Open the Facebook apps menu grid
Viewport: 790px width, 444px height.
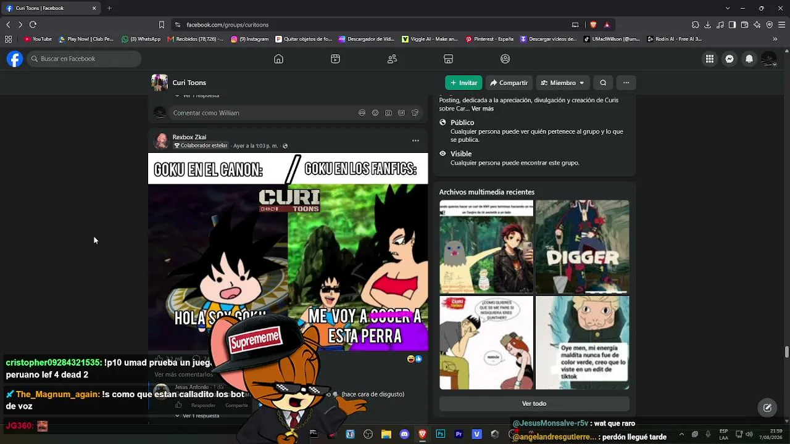(710, 59)
